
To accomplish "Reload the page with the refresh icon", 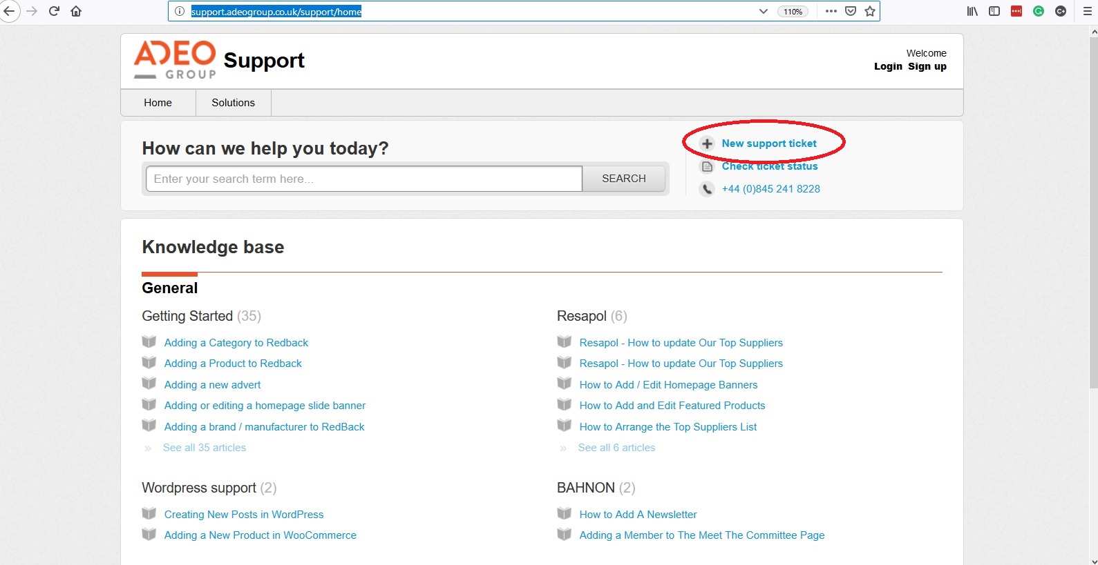I will pyautogui.click(x=54, y=11).
